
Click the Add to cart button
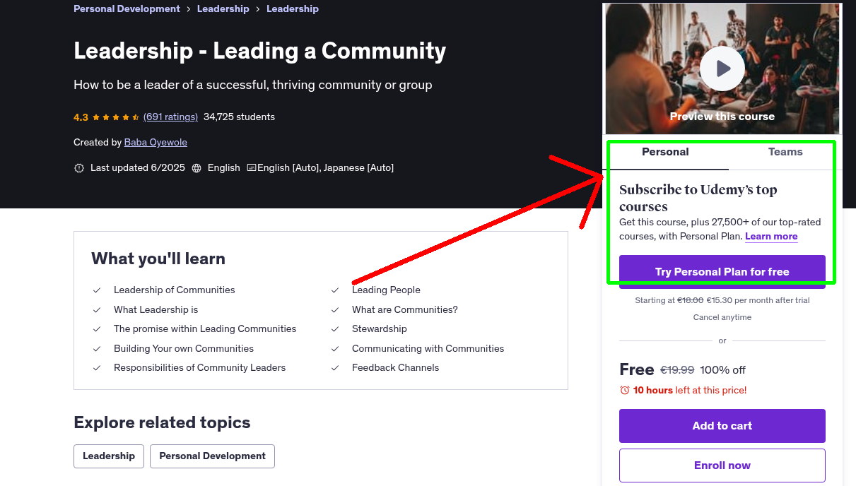tap(722, 426)
